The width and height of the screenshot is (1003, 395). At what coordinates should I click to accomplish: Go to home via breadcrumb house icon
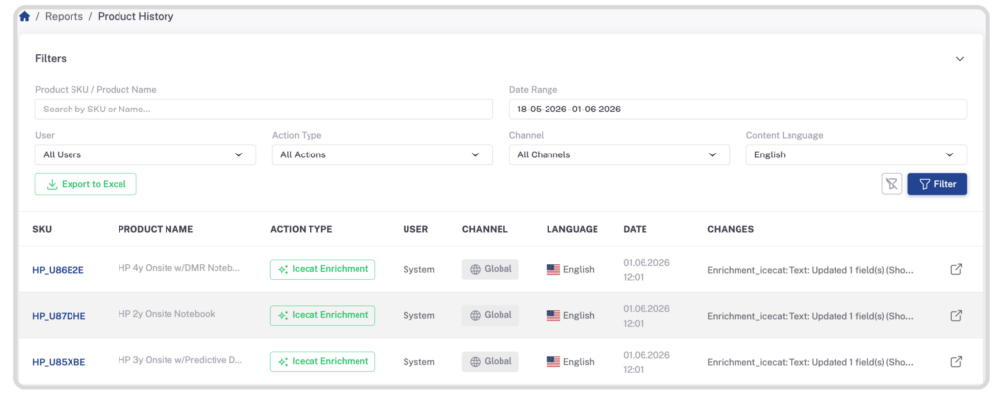(24, 16)
